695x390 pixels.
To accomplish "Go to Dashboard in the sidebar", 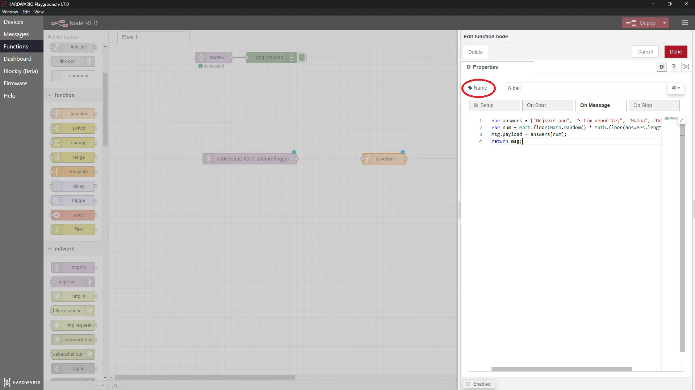I will click(22, 59).
